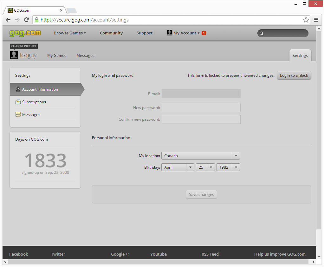Click Help us improve GOG.com link

tap(280, 254)
